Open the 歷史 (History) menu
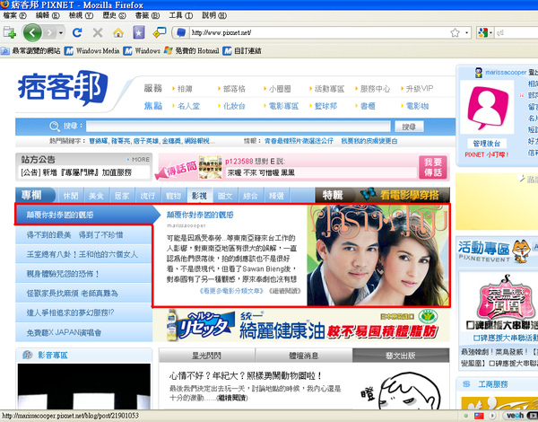Image resolution: width=538 pixels, height=422 pixels. tap(114, 15)
